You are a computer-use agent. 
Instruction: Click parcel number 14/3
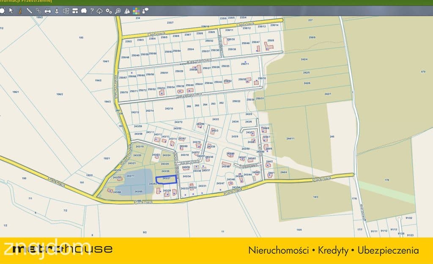click(x=315, y=197)
